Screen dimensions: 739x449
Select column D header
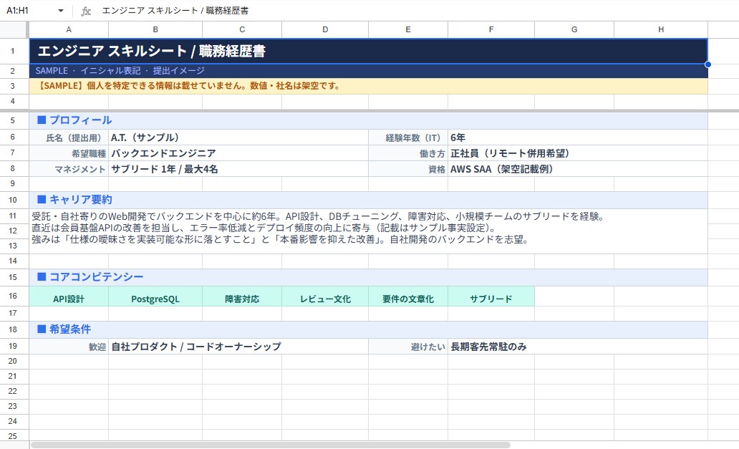coord(325,29)
